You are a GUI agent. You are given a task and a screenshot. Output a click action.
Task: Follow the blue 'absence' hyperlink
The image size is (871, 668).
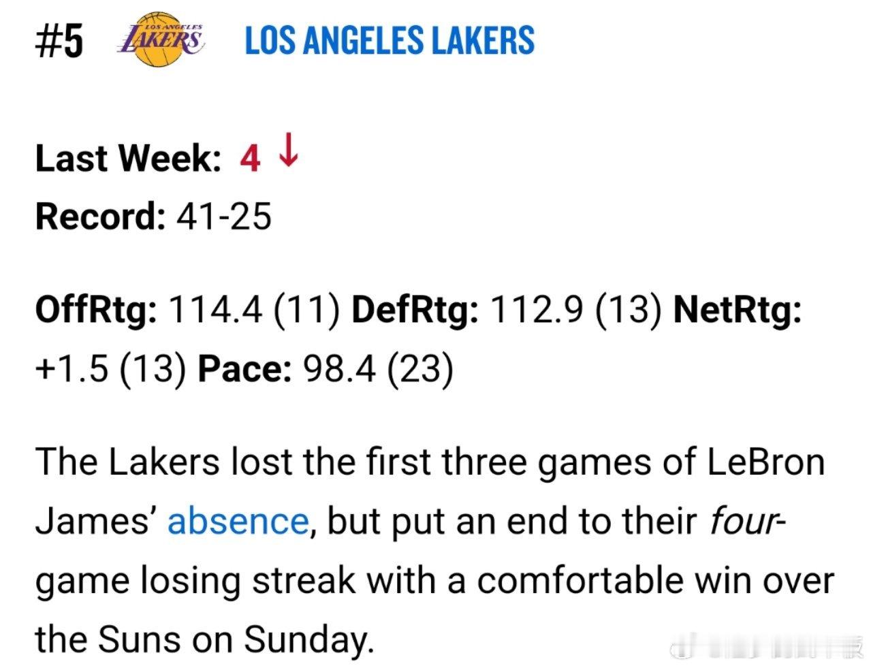coord(238,522)
